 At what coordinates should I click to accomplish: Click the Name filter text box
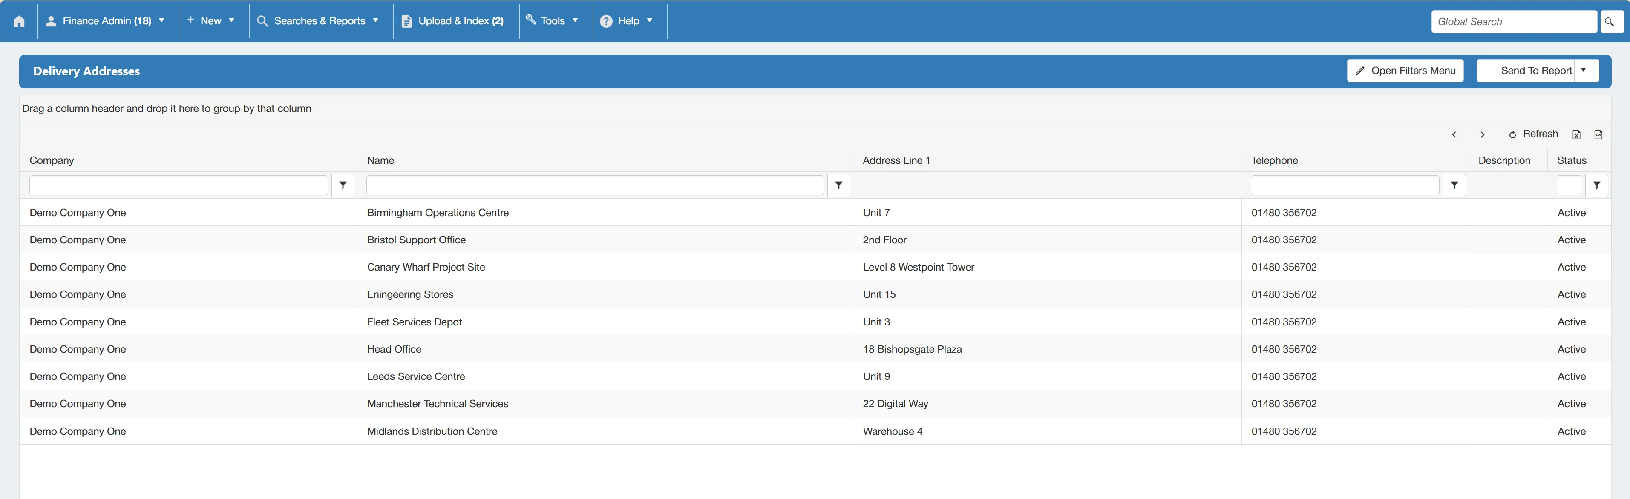pyautogui.click(x=595, y=186)
